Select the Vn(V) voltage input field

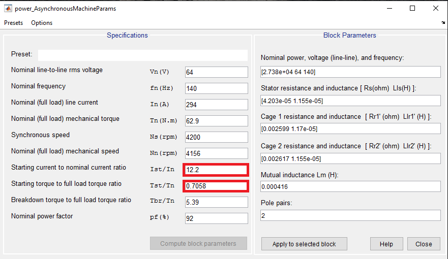click(x=216, y=72)
